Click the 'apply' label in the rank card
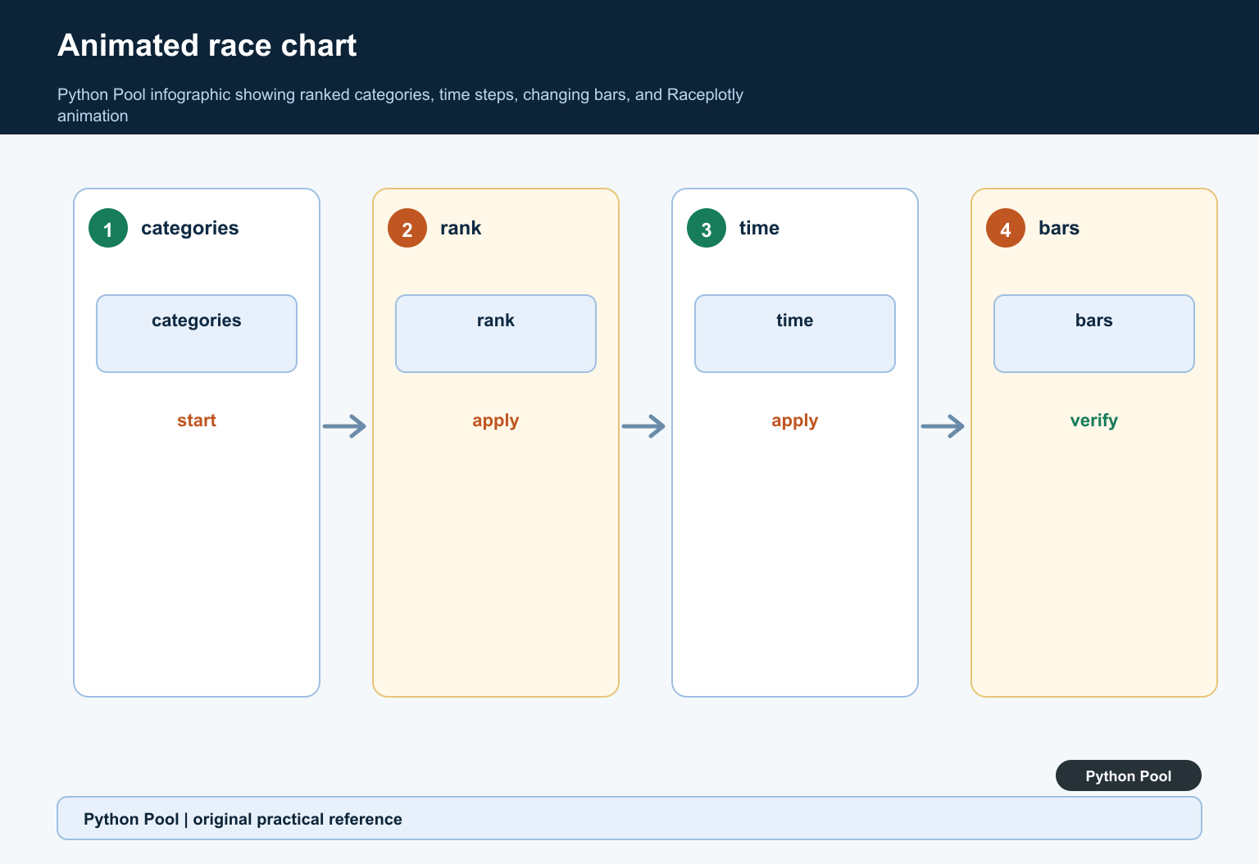 click(x=496, y=421)
